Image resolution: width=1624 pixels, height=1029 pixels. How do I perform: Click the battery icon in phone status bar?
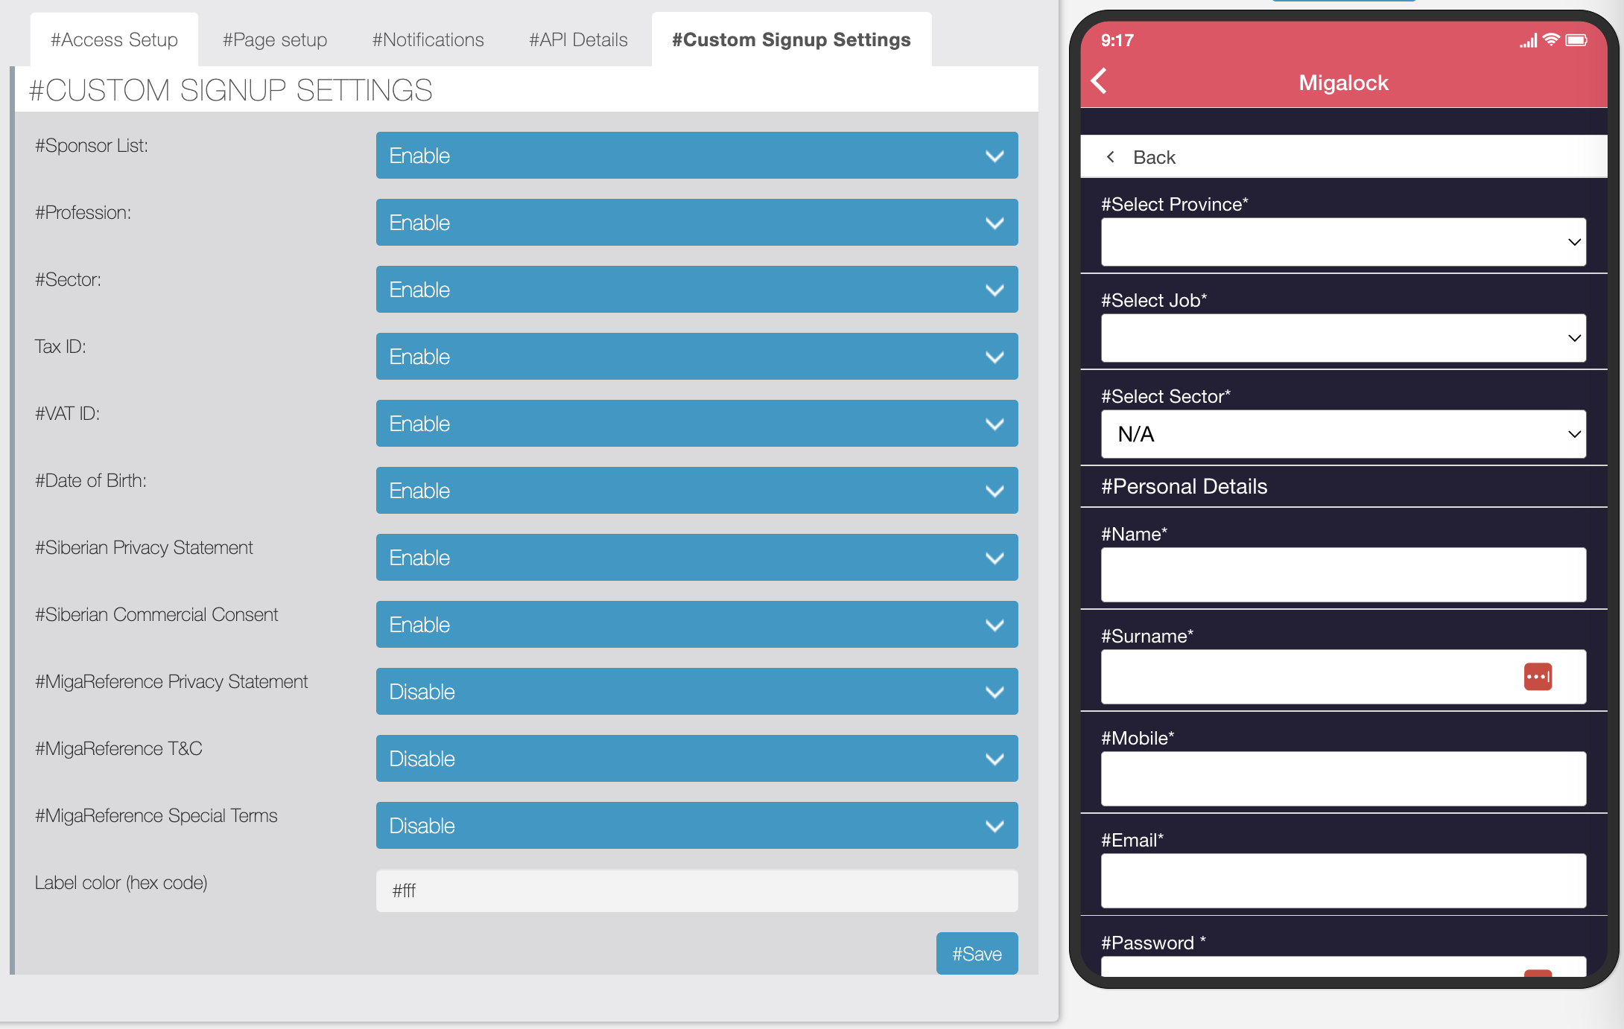pos(1576,40)
